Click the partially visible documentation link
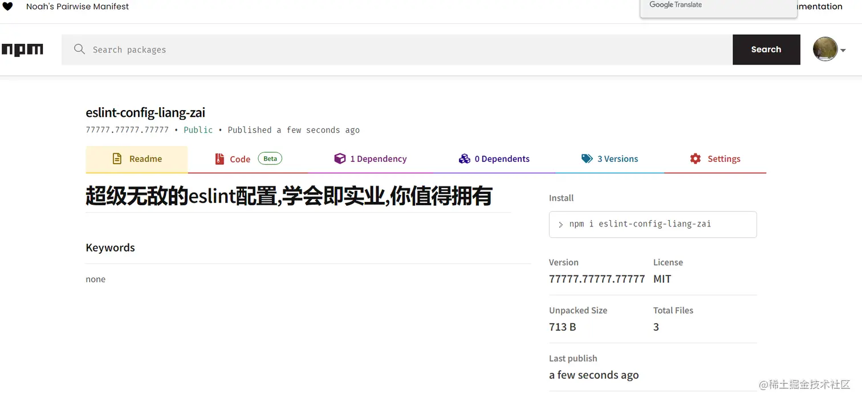This screenshot has width=862, height=402. pos(820,7)
